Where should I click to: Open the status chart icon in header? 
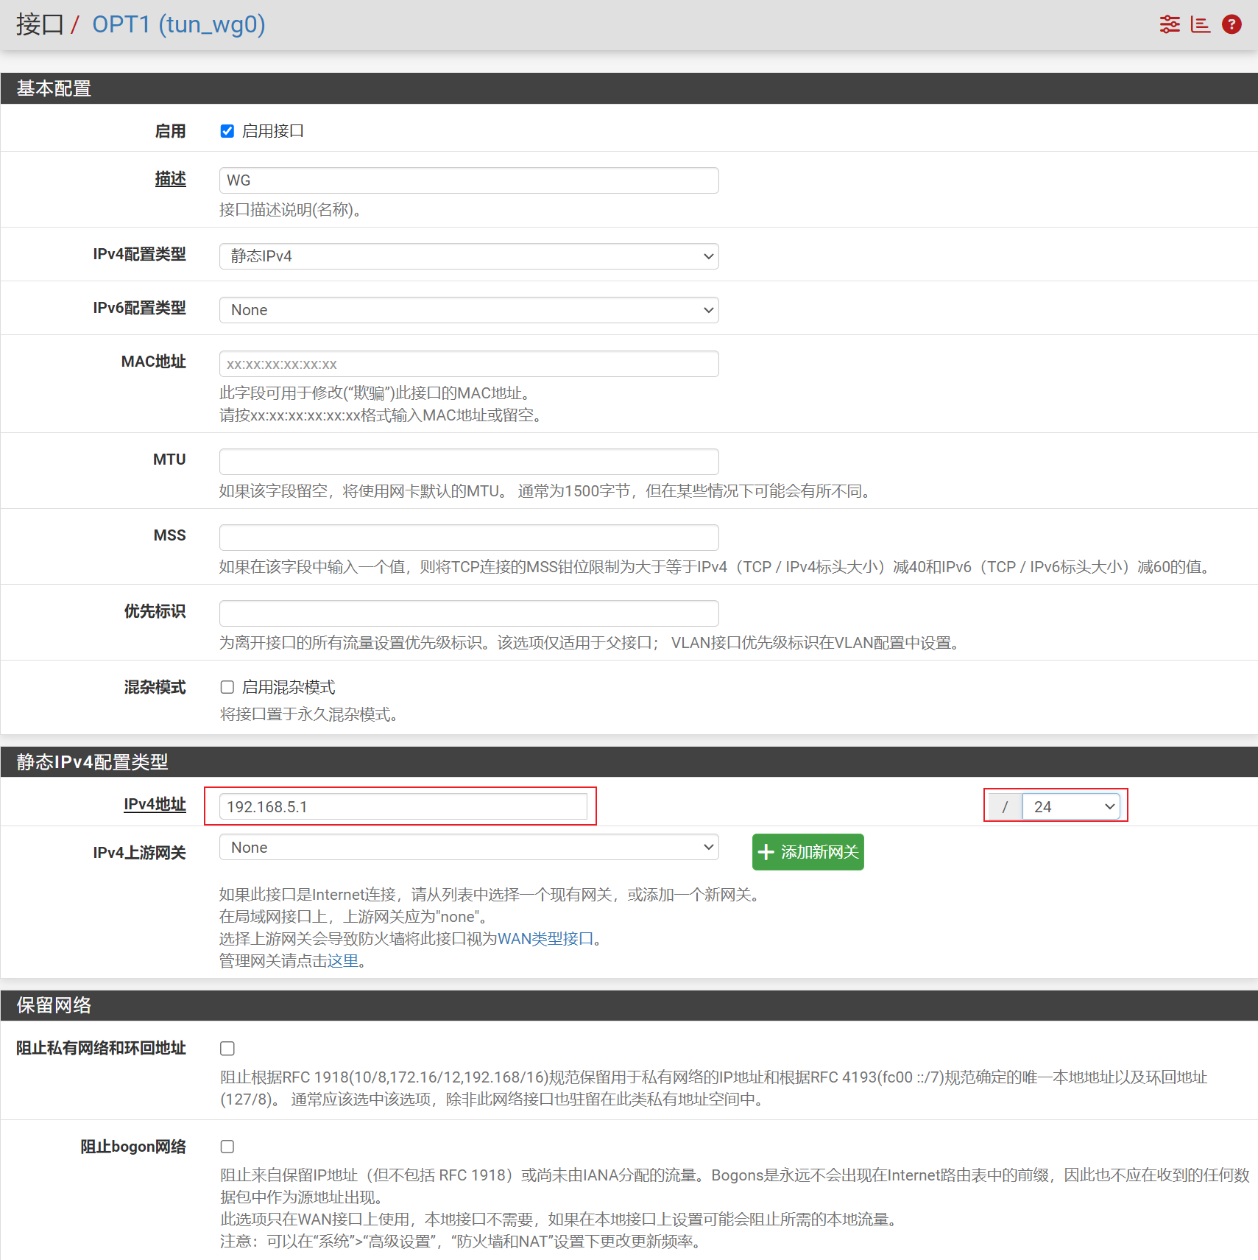click(1200, 24)
